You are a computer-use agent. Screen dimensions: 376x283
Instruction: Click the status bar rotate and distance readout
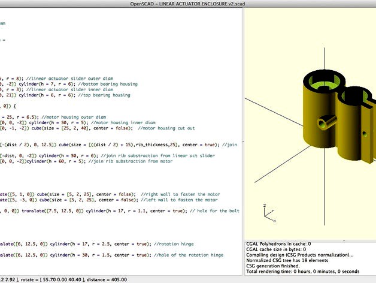point(63,279)
